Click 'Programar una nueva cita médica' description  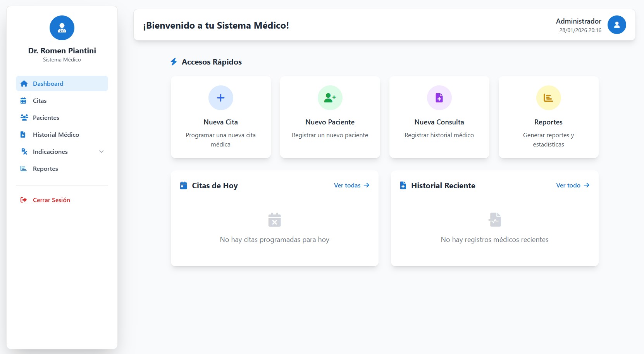pyautogui.click(x=221, y=140)
